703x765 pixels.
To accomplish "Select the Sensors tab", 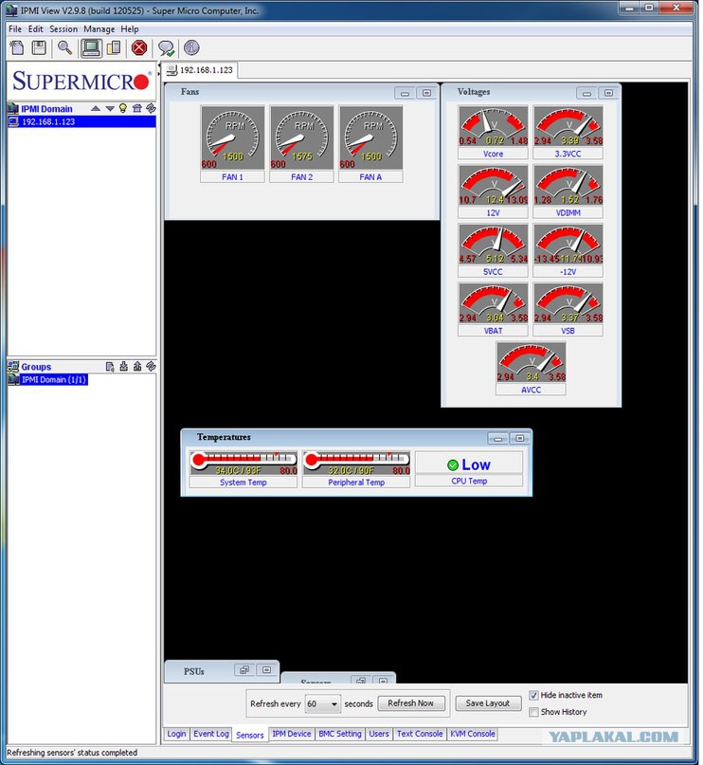I will coord(249,735).
